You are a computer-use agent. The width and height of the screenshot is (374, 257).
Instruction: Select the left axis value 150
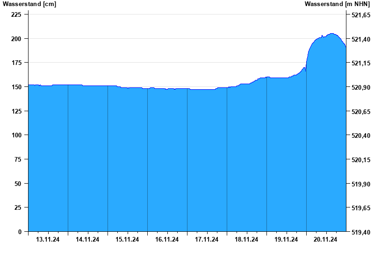[x=16, y=87]
